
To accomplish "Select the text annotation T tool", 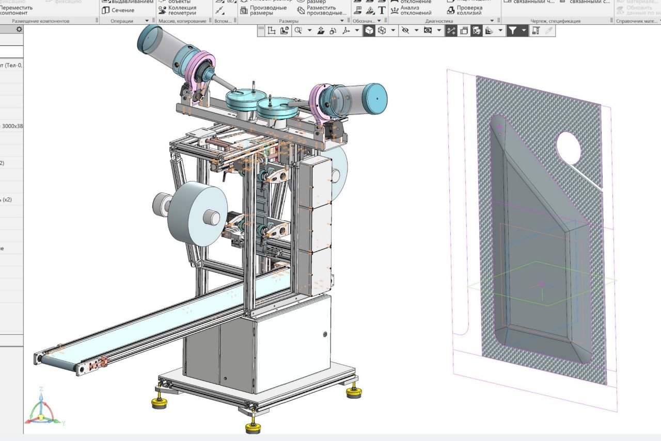I will point(382,10).
